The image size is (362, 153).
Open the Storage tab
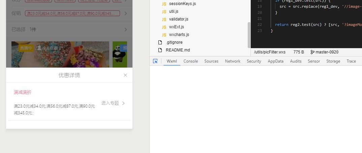(333, 61)
